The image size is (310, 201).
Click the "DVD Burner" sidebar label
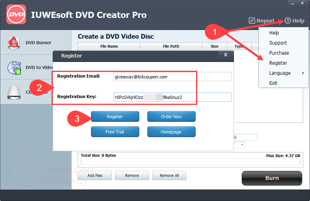(x=38, y=43)
